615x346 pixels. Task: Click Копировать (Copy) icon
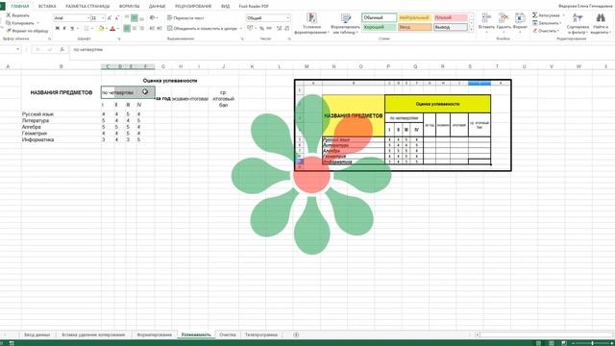tap(9, 23)
